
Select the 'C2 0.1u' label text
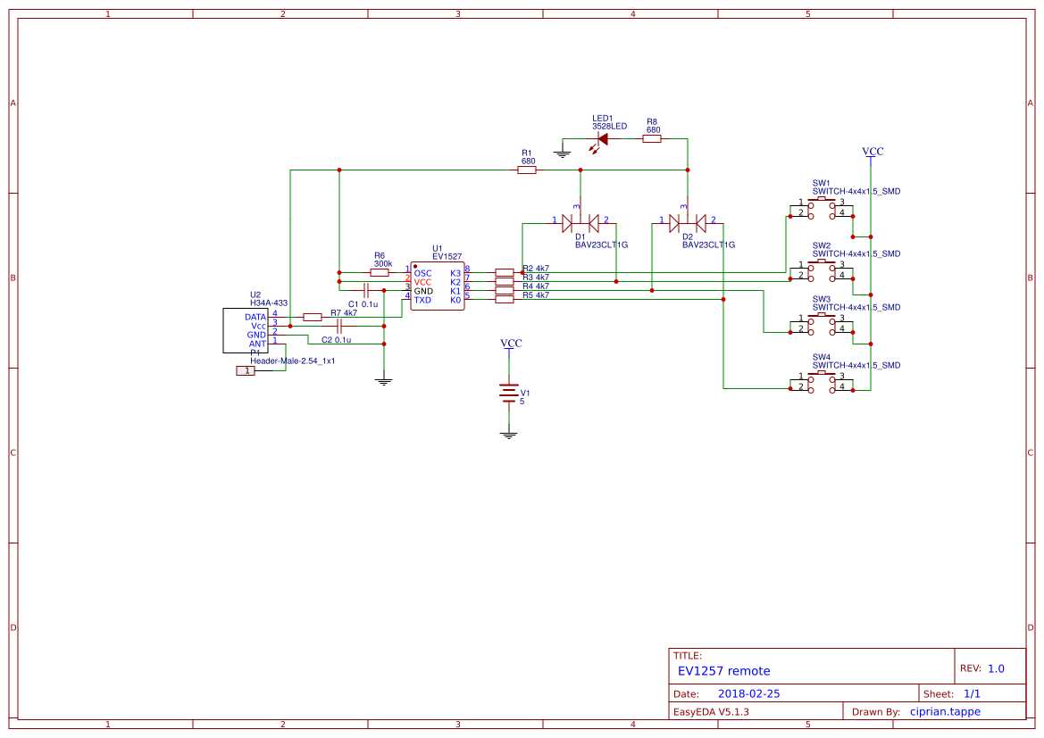(336, 340)
